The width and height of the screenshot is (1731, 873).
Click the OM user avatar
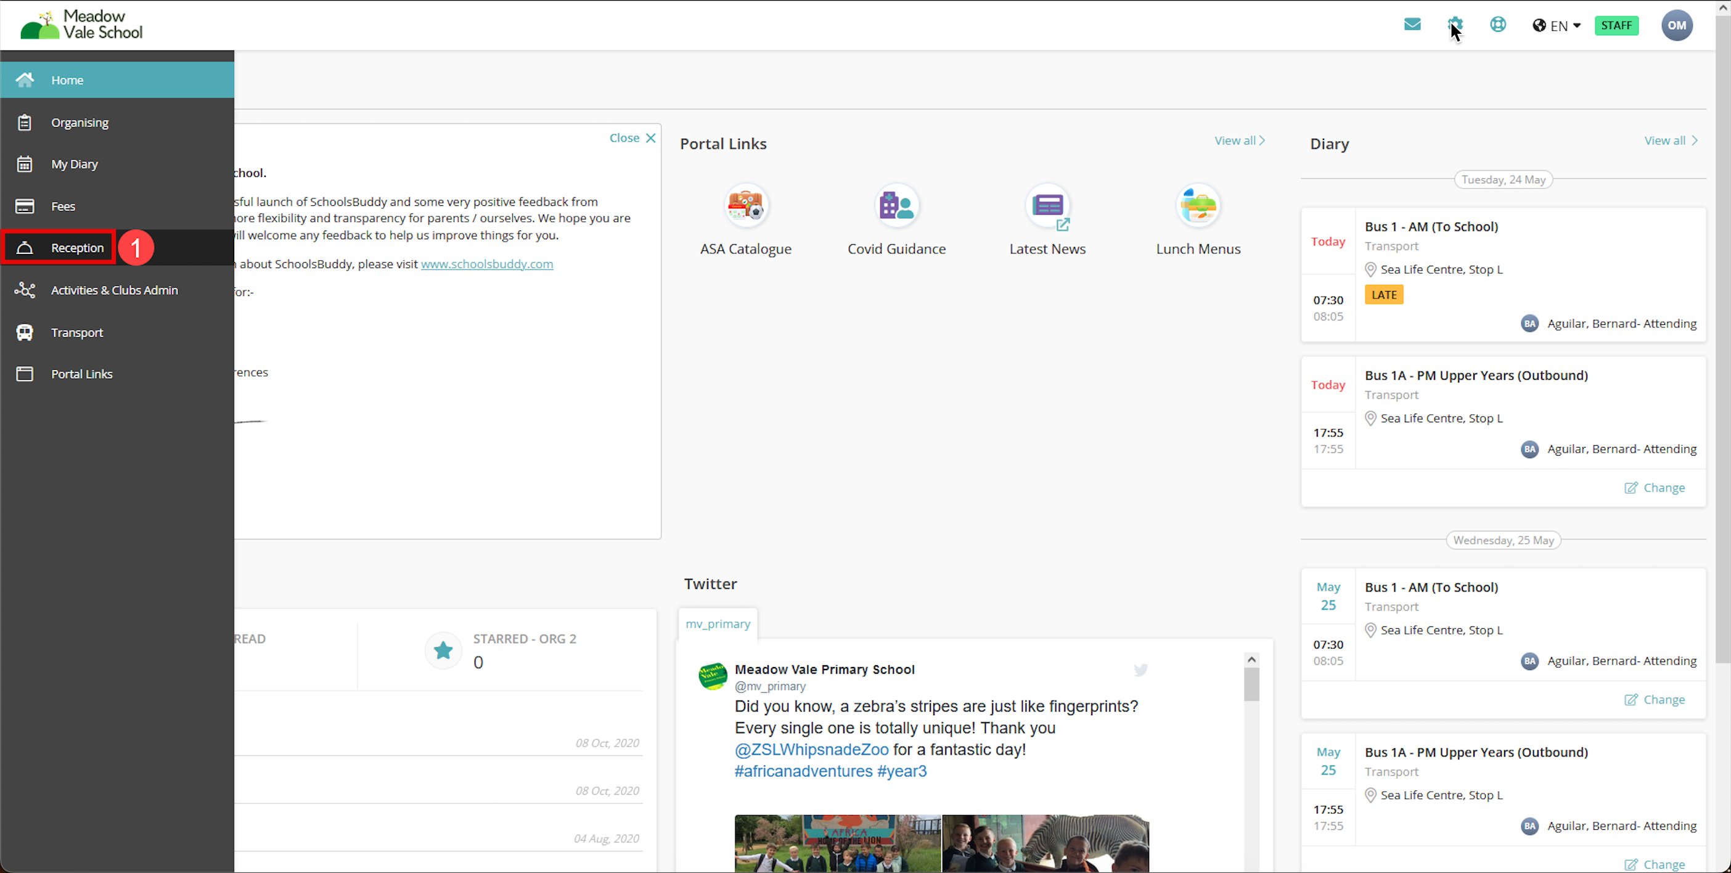[x=1677, y=25]
